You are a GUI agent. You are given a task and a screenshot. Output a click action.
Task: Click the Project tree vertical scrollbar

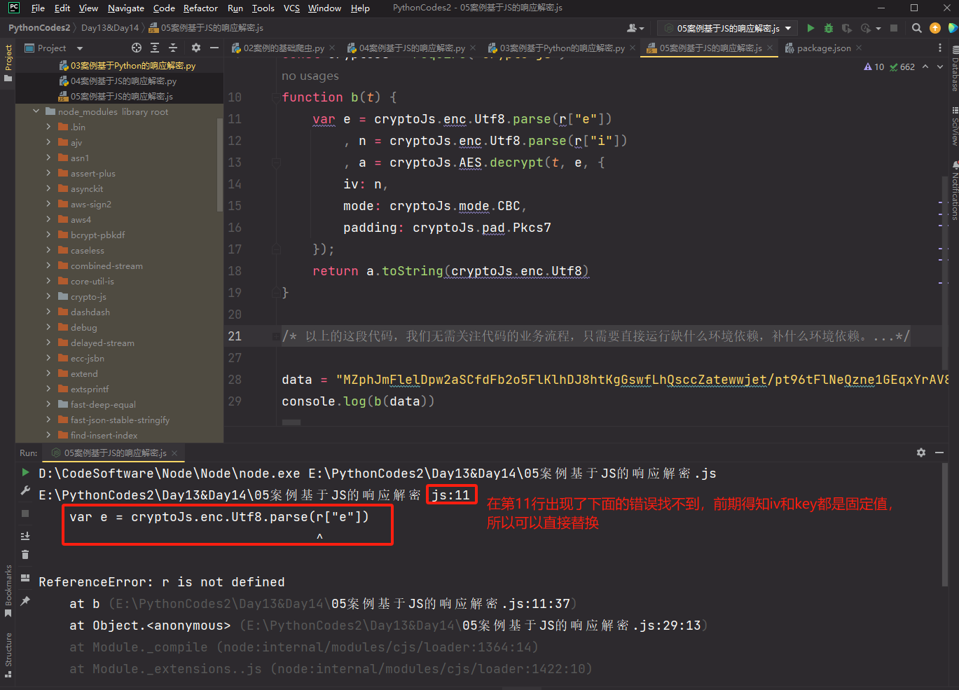point(220,165)
